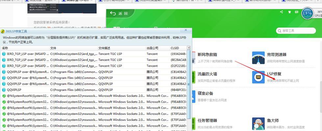Go back with the 返回 button
This screenshot has height=131, width=322.
click(119, 13)
